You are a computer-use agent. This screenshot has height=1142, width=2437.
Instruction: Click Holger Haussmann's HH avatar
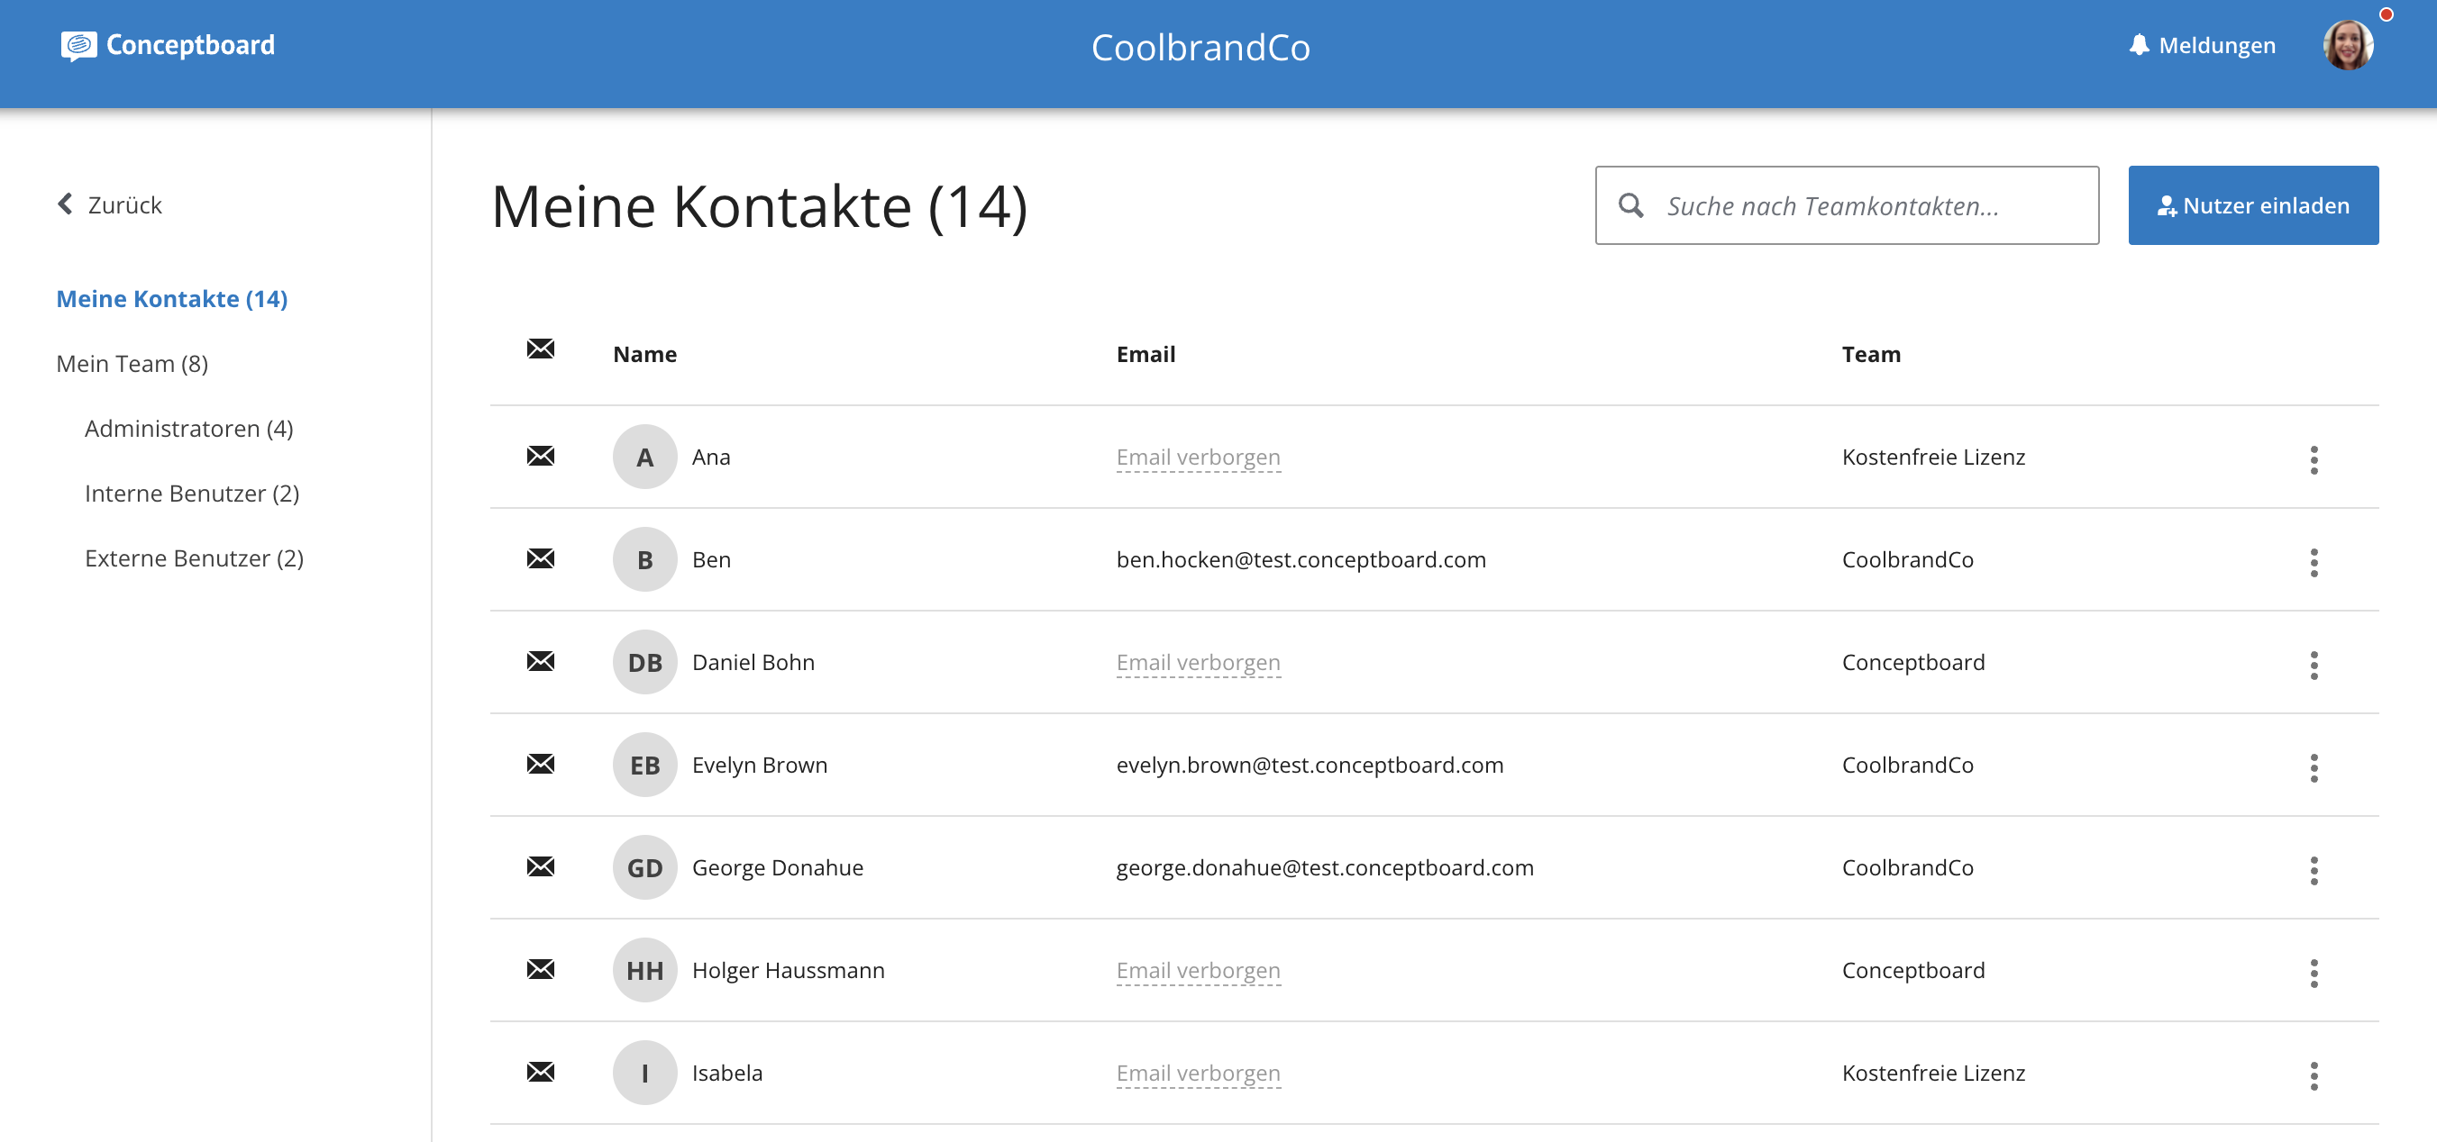click(x=644, y=970)
